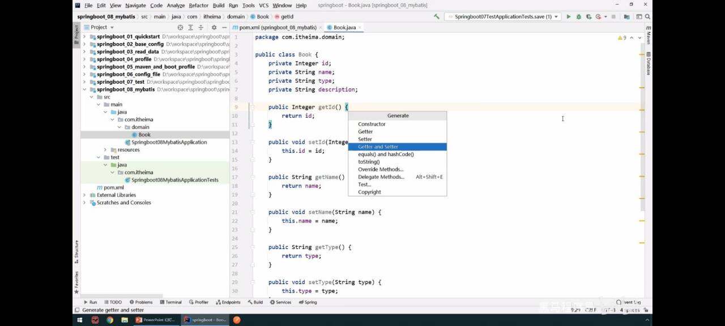725x326 pixels.
Task: Open the Profiler tool window
Action: pos(198,302)
